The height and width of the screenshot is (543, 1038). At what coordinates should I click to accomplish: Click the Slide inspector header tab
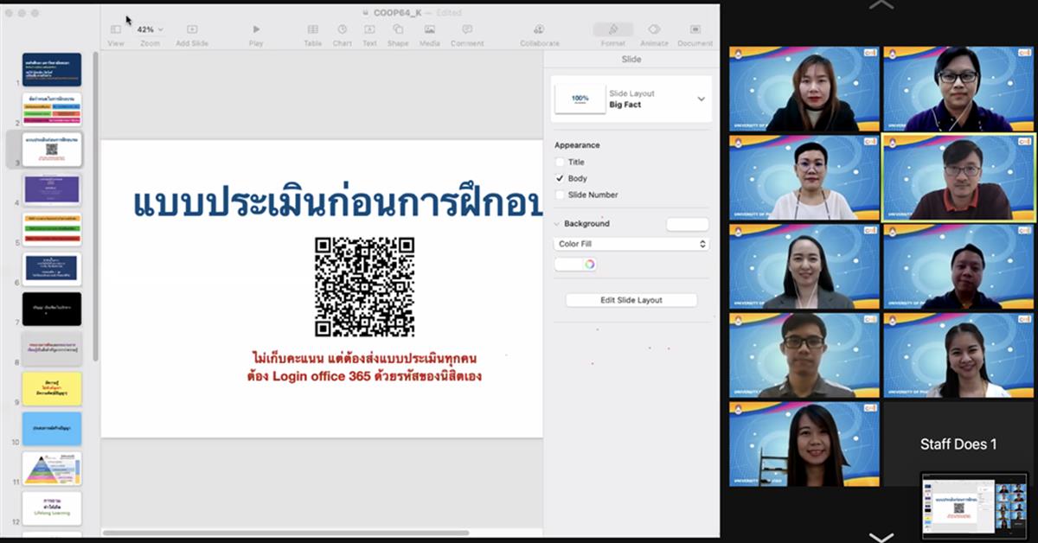tap(631, 60)
